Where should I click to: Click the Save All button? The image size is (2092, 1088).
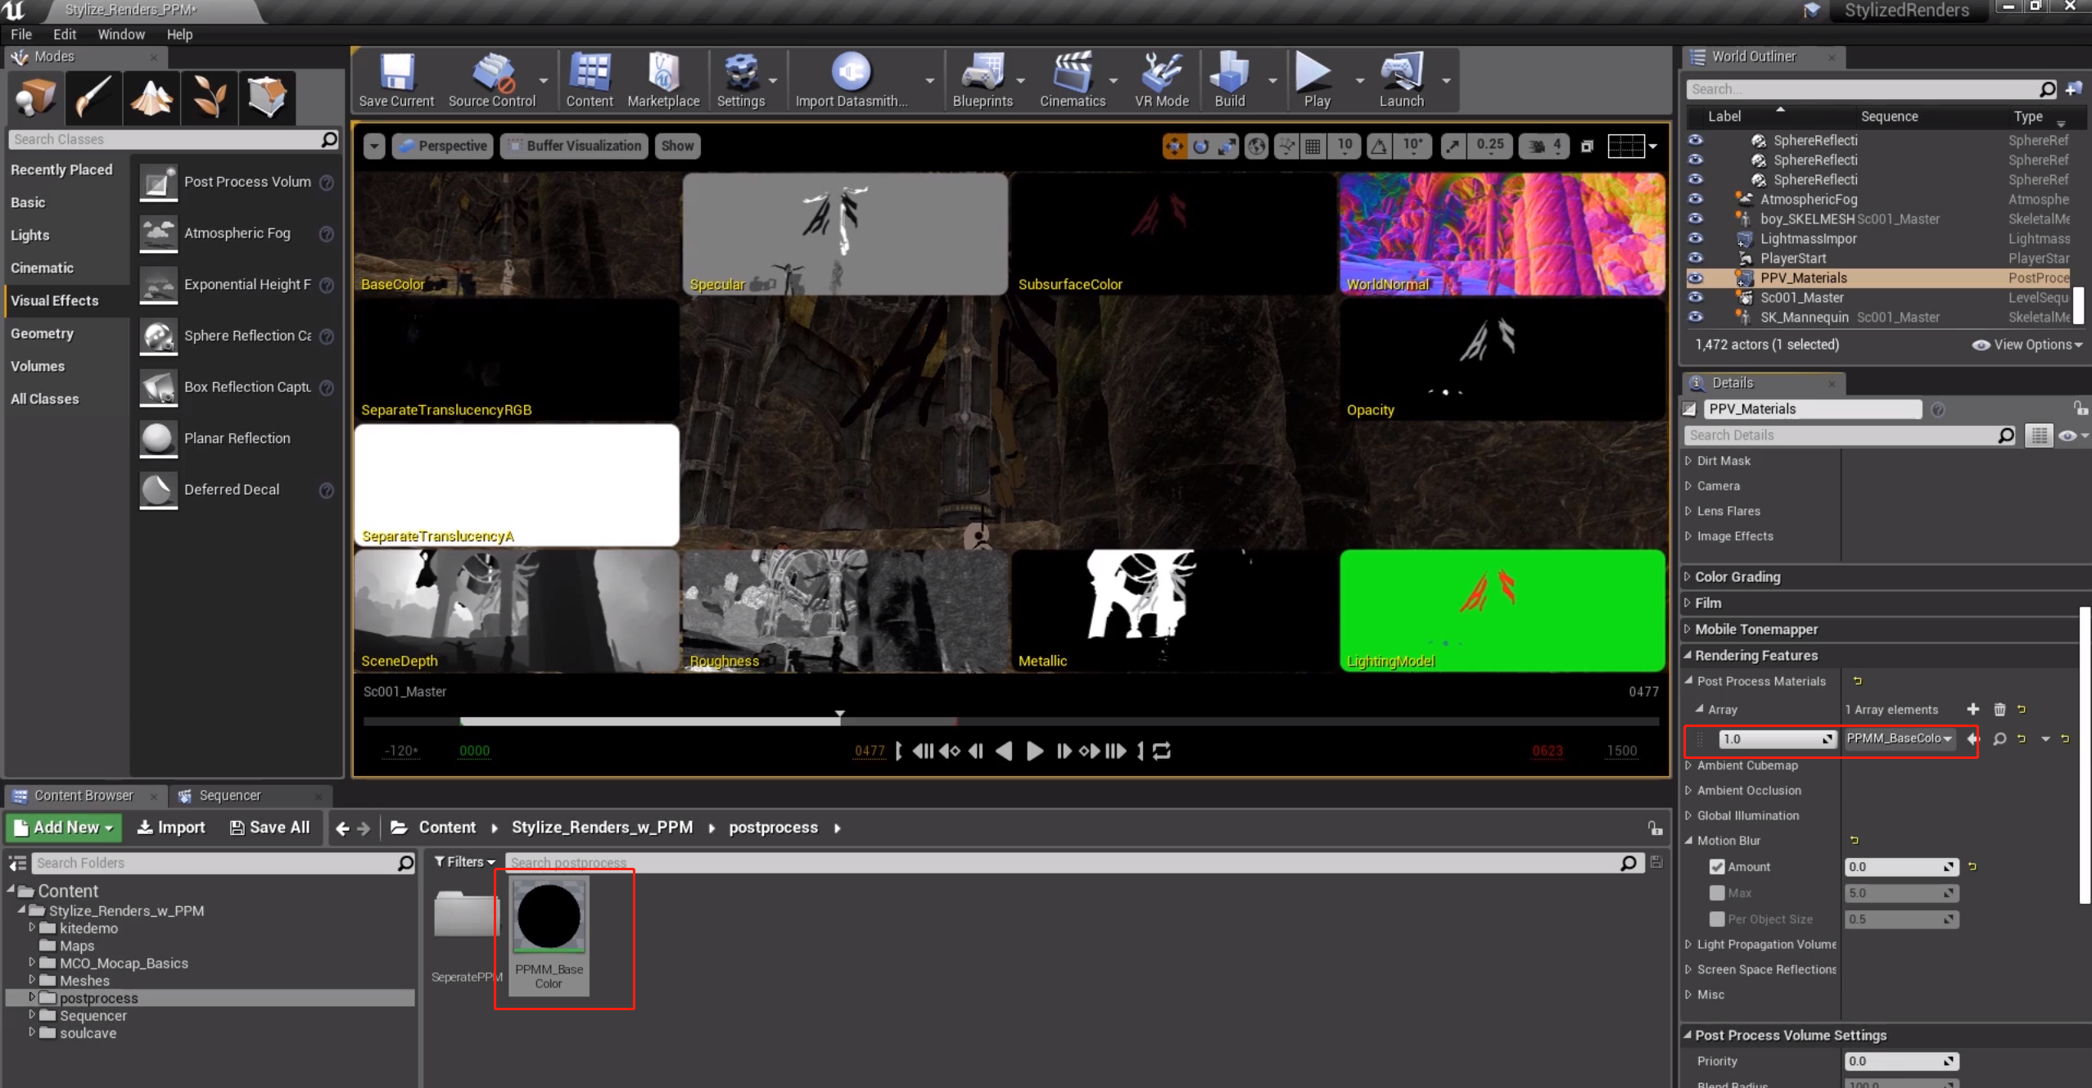(x=269, y=828)
